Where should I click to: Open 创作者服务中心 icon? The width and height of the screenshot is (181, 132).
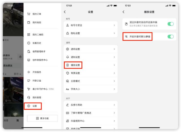point(29,60)
